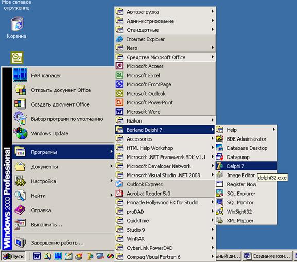Launch Delphi 7 from the Borland submenu
Image resolution: width=297 pixels, height=262 pixels.
coord(246,166)
